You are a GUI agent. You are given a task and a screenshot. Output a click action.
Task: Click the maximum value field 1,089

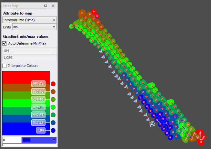29,58
